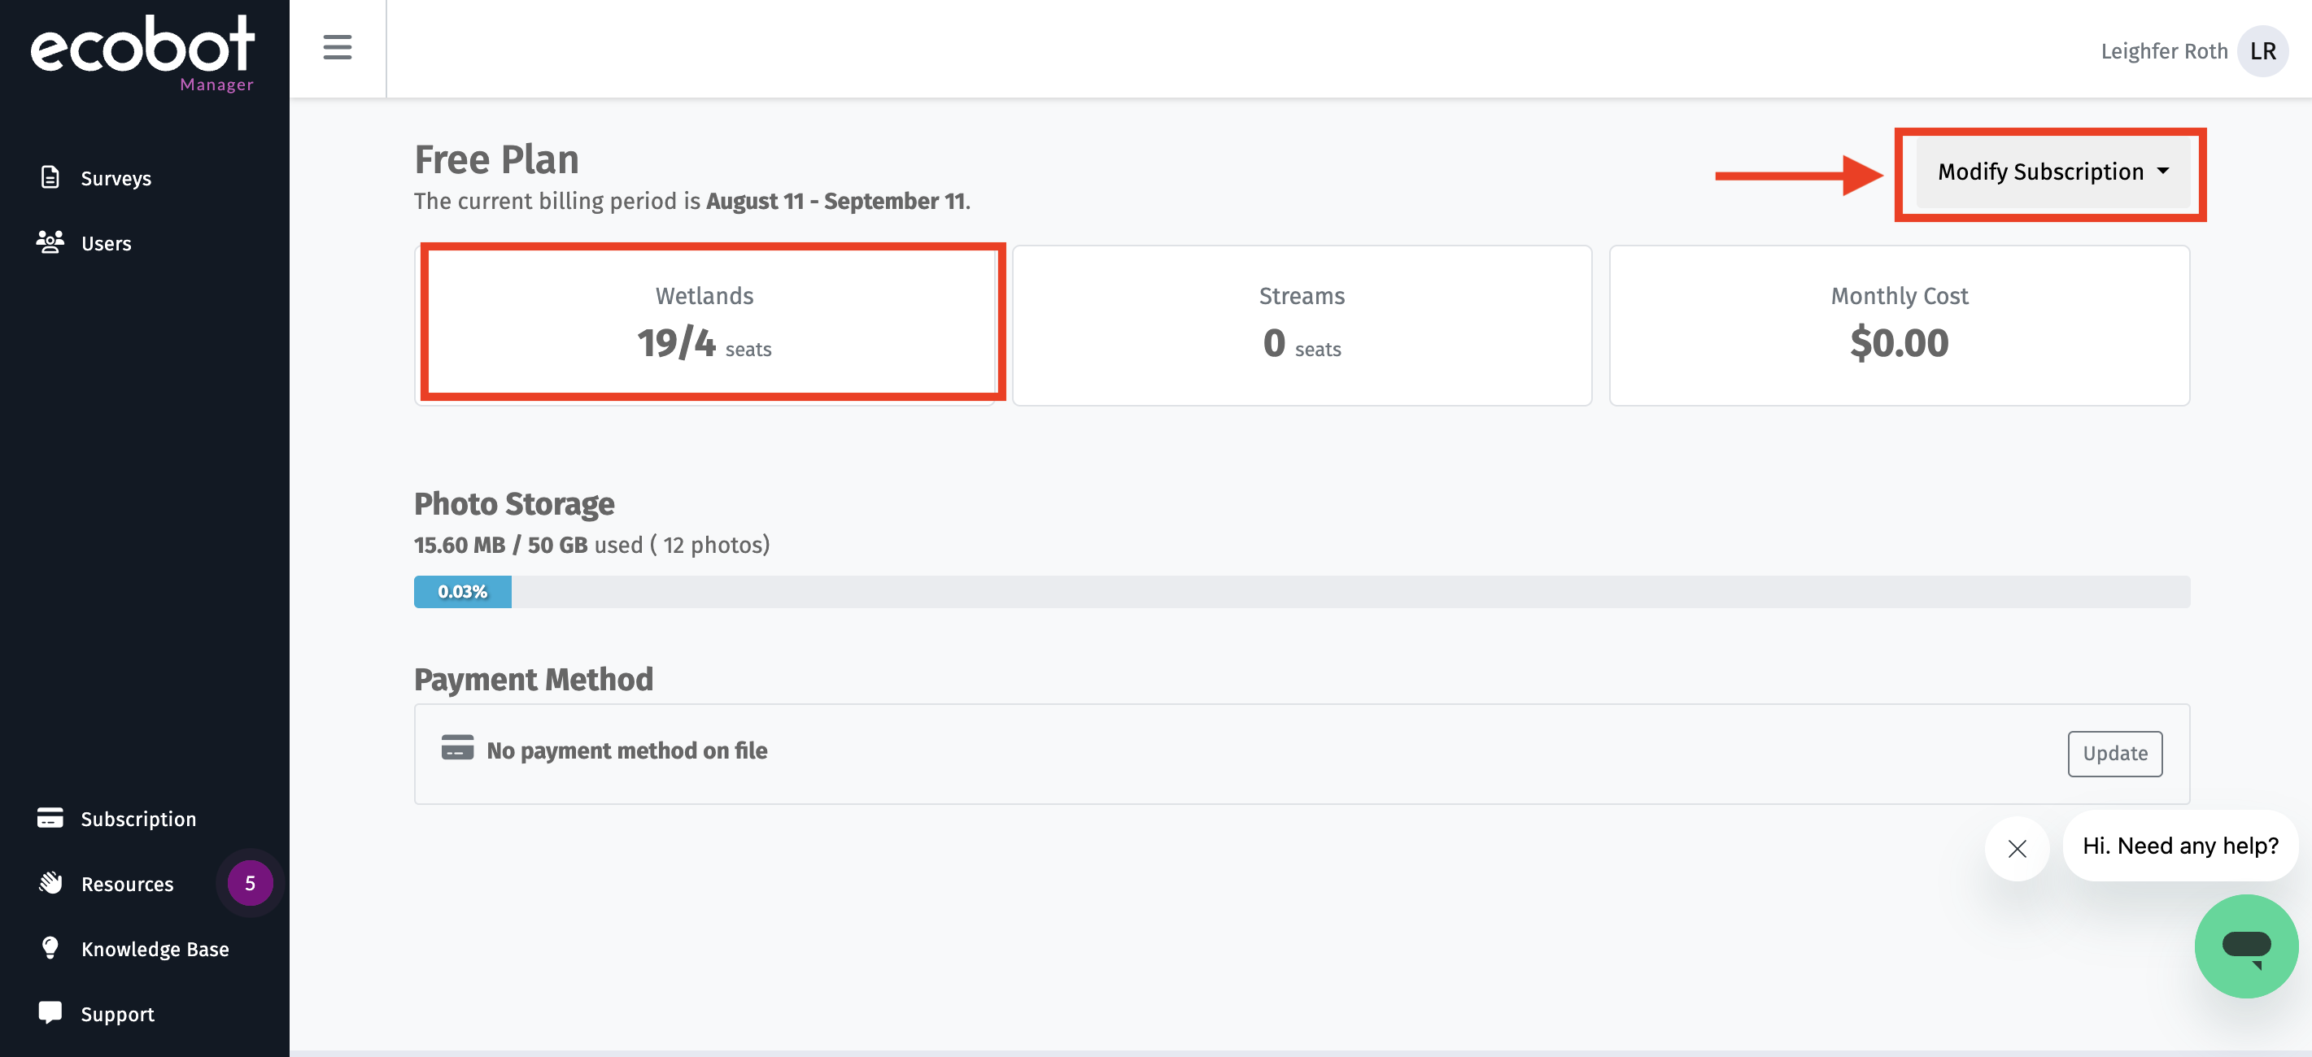
Task: Click the Users group icon
Action: coord(50,242)
